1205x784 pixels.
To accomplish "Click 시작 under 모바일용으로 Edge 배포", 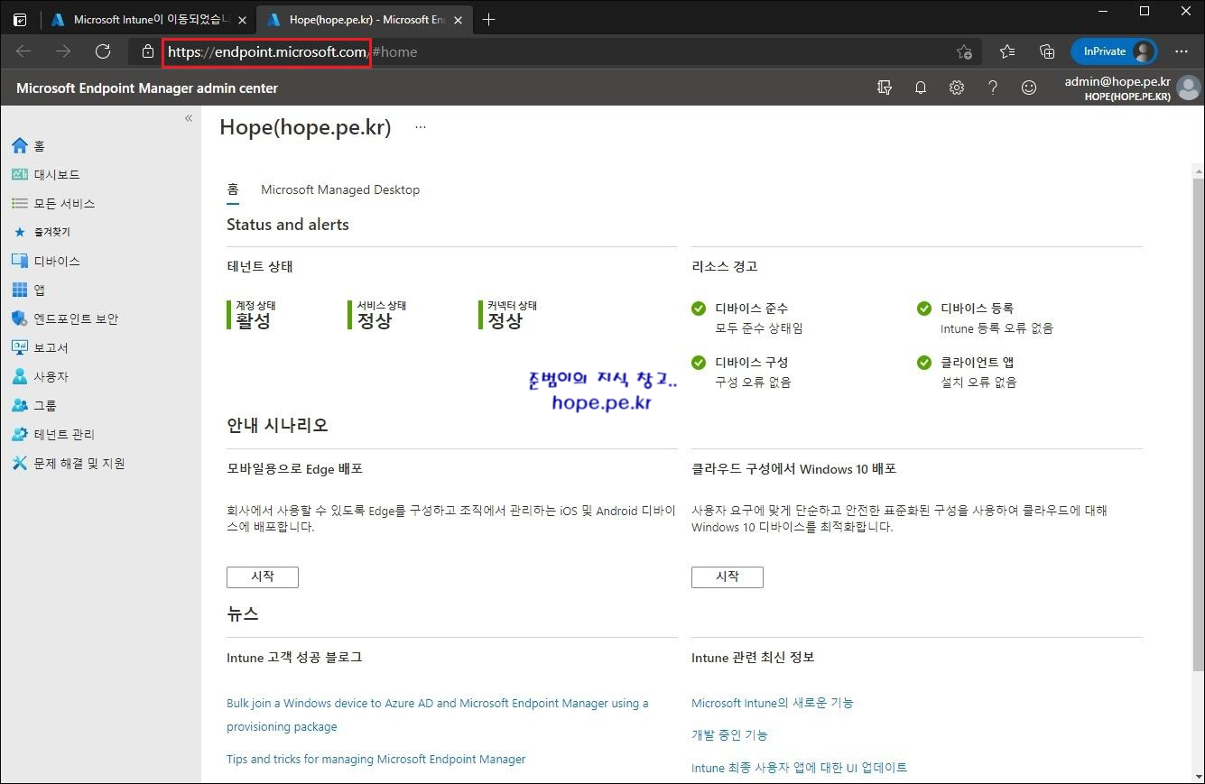I will coord(263,576).
